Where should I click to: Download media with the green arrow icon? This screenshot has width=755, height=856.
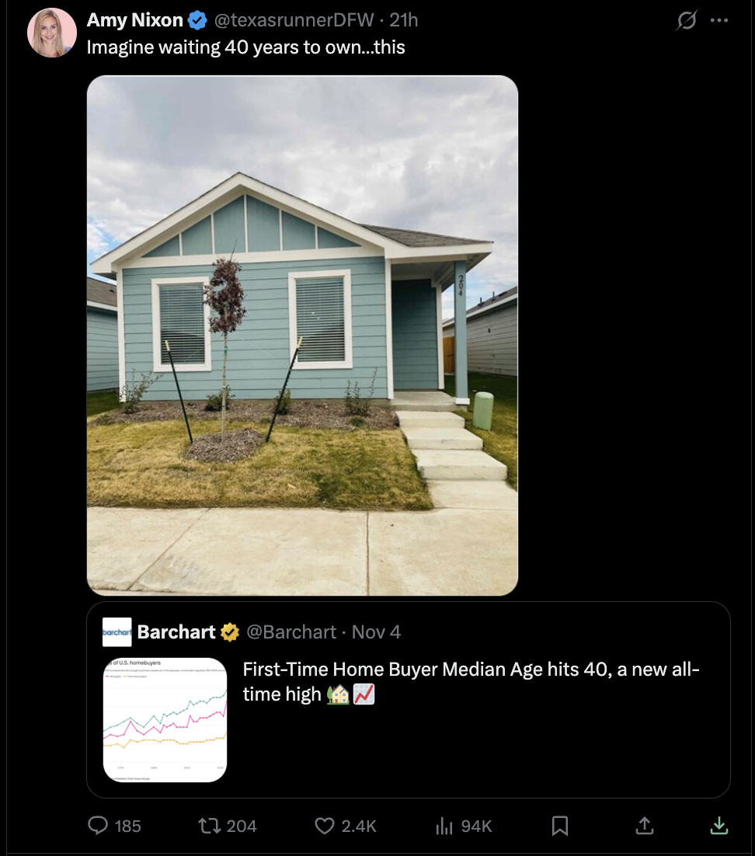[719, 826]
